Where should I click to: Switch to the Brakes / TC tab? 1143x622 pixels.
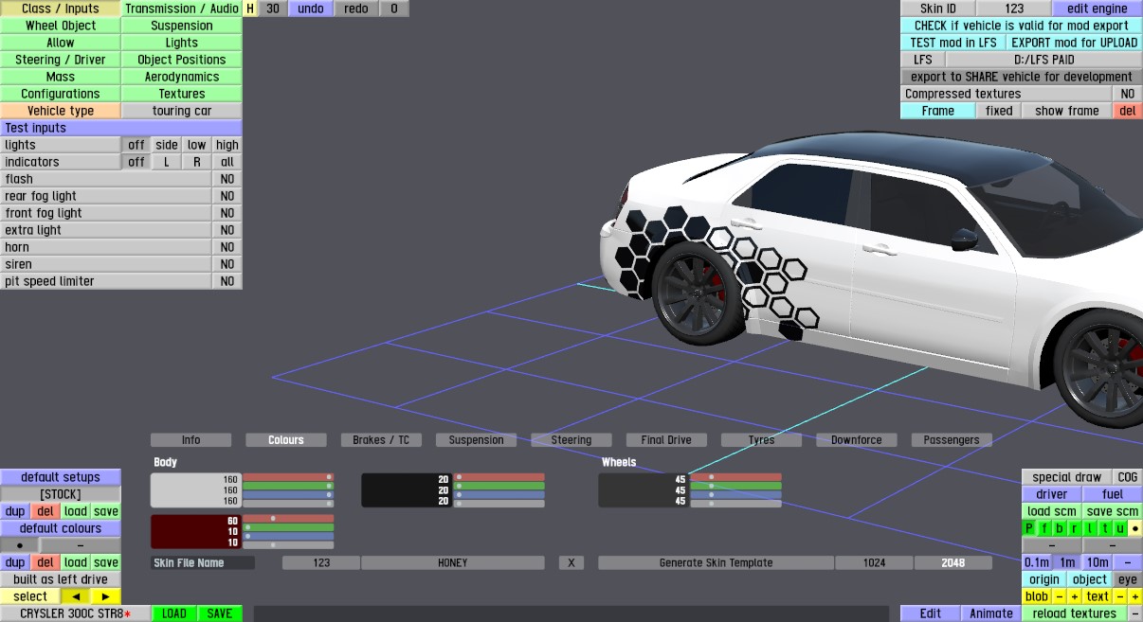point(381,440)
